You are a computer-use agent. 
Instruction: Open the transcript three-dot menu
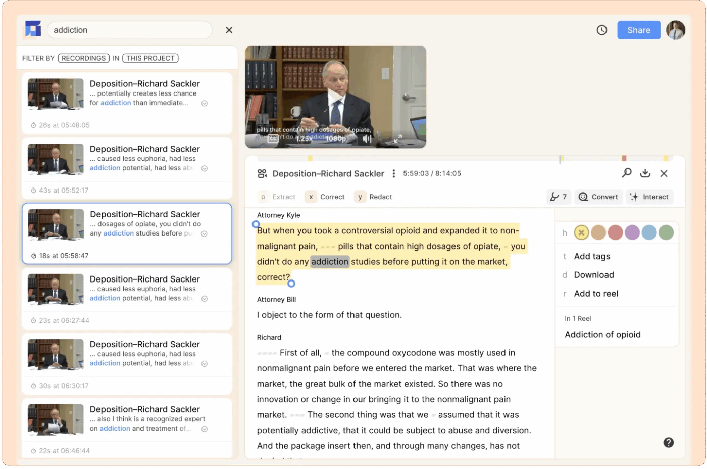coord(393,174)
